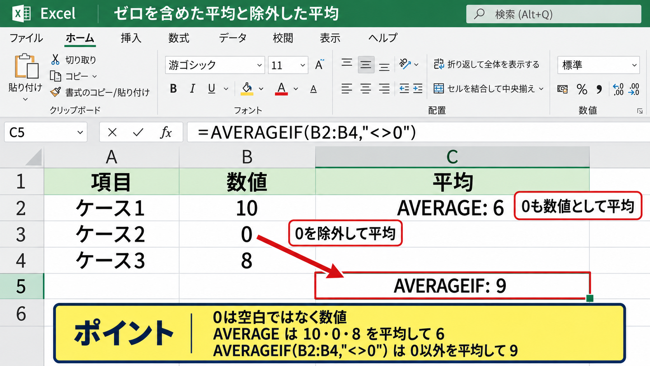Select top vertical alignment icon
Image resolution: width=650 pixels, height=366 pixels.
pos(347,63)
